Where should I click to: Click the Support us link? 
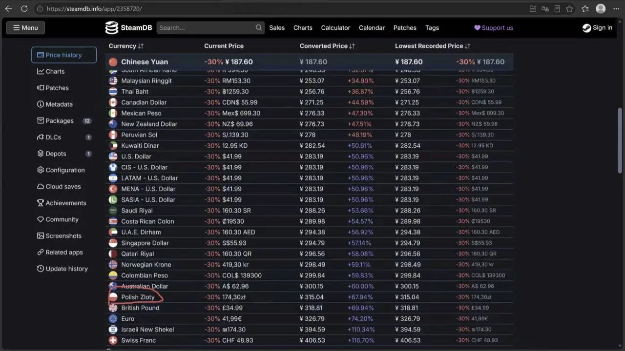tap(494, 28)
